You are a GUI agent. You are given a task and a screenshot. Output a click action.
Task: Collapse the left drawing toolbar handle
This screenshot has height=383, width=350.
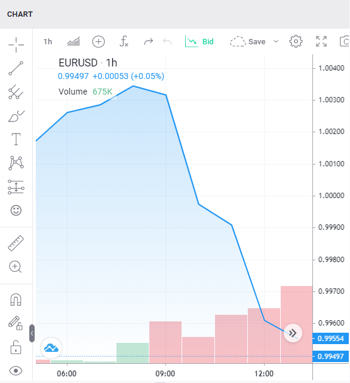click(32, 333)
